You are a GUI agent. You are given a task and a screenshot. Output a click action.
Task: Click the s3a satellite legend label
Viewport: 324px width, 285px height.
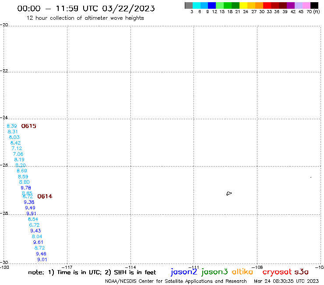302,272
